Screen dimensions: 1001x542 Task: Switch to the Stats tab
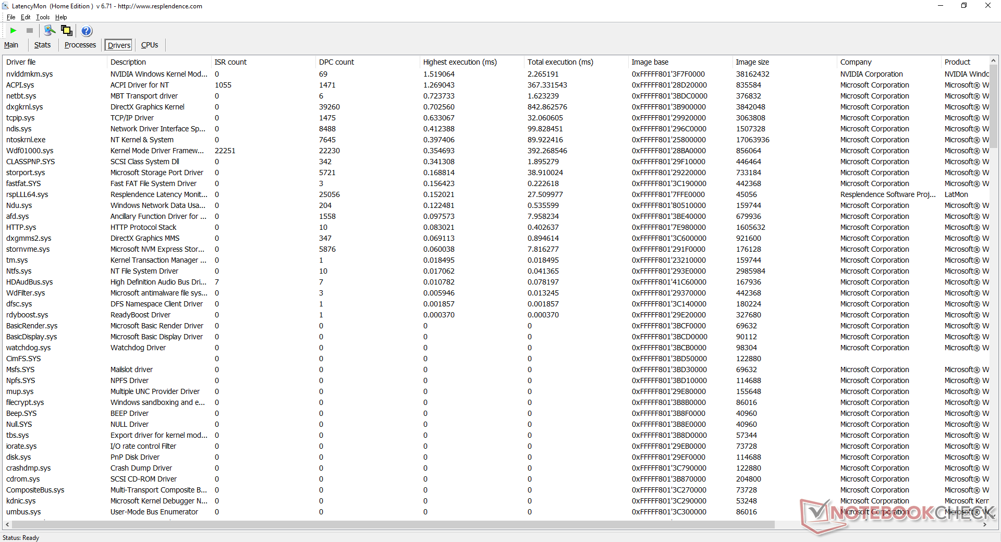pos(43,45)
